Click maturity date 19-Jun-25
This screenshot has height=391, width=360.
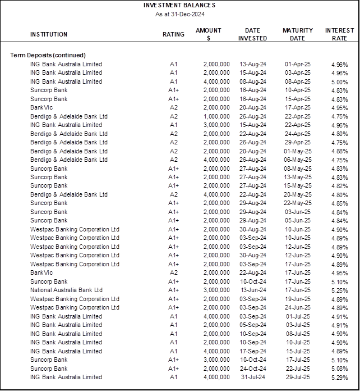click(298, 299)
